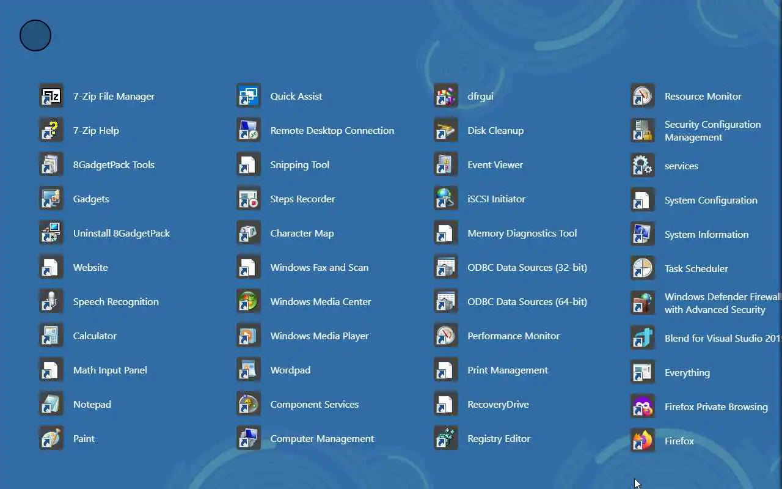Launch the Snipping Tool icon
This screenshot has width=782, height=489.
coord(249,164)
